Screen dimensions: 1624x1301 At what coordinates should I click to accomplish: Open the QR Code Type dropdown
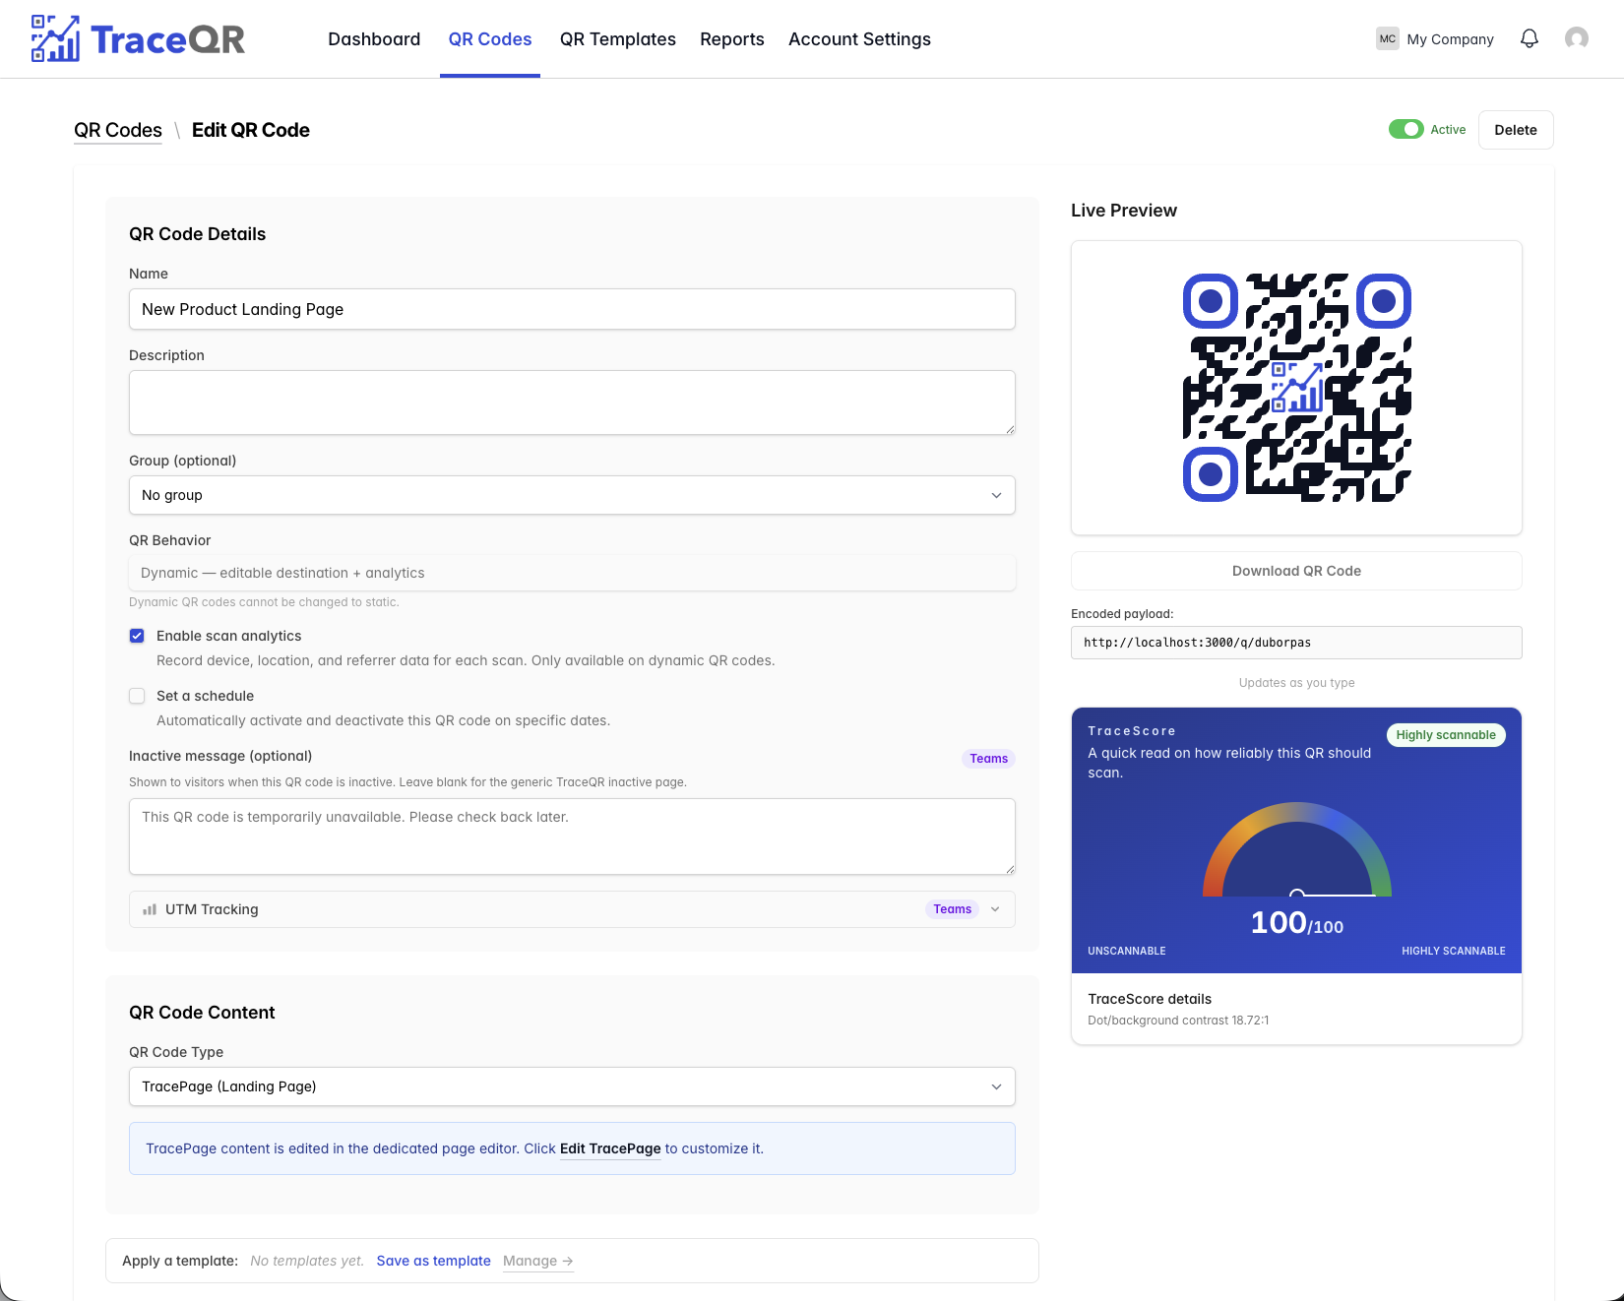coord(572,1086)
